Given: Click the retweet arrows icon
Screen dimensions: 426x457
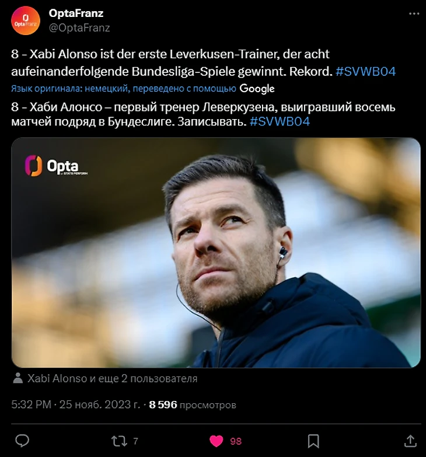Looking at the screenshot, I should coord(118,441).
